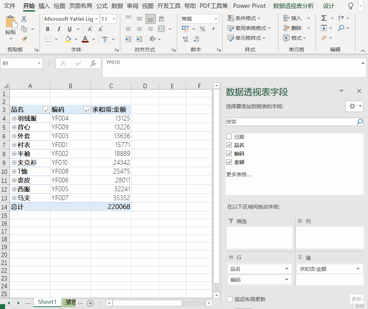This screenshot has width=368, height=309.
Task: Click the 更多表格... link
Action: pyautogui.click(x=238, y=175)
